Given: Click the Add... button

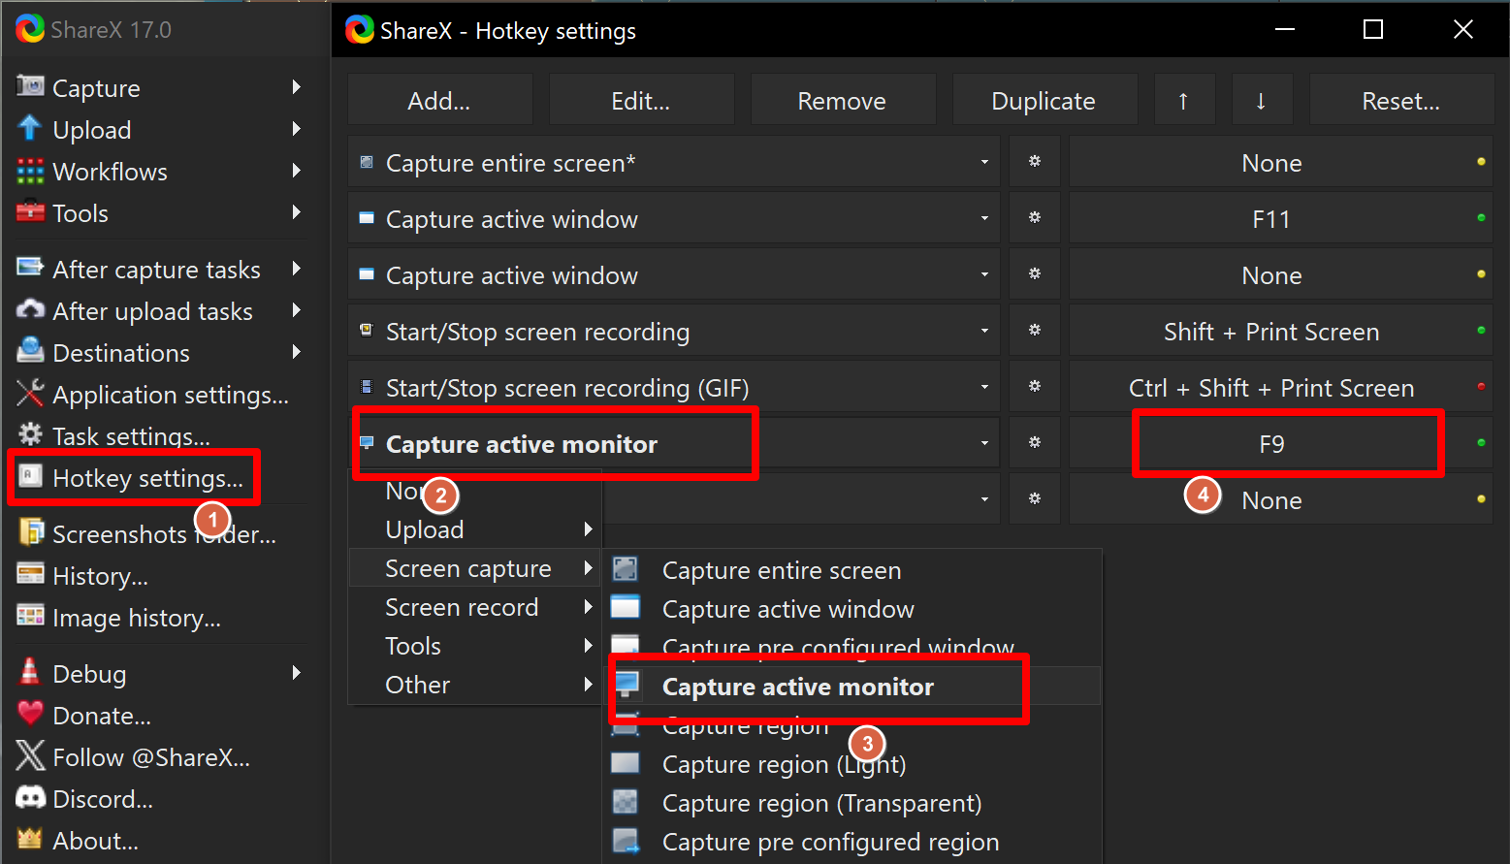Looking at the screenshot, I should [x=440, y=100].
